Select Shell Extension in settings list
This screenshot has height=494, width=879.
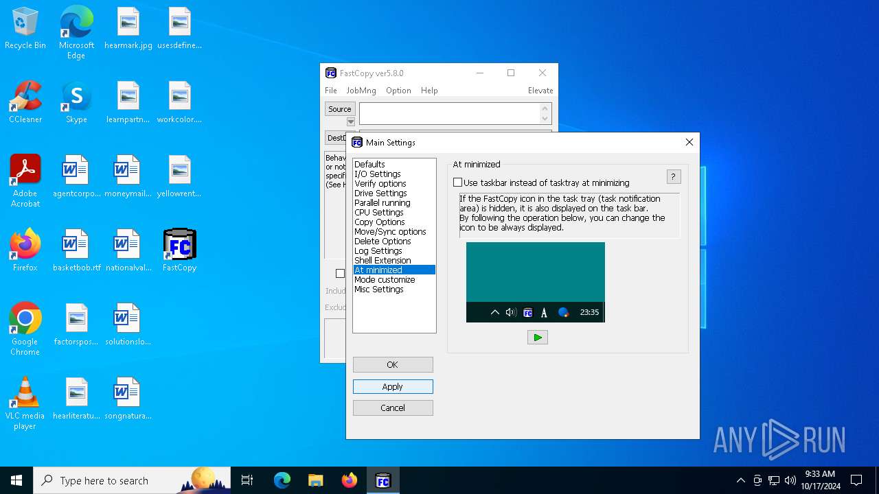tap(394, 260)
